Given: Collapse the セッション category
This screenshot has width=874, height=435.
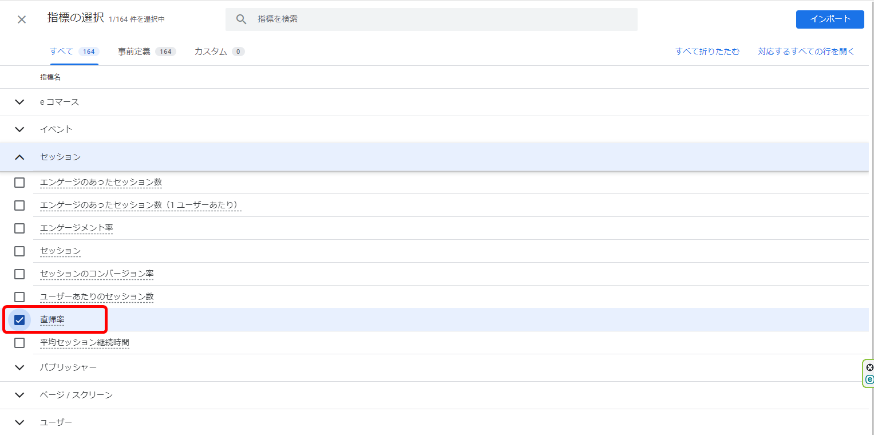Looking at the screenshot, I should pos(19,157).
